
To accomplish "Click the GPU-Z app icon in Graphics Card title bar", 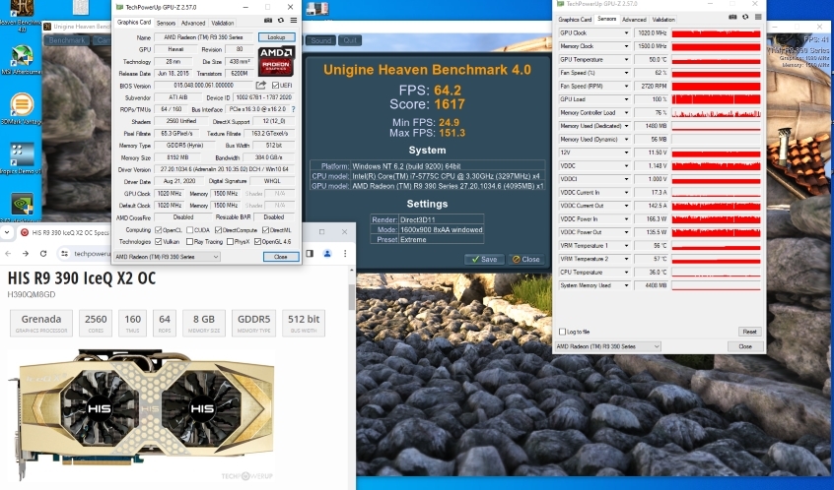I will 119,7.
